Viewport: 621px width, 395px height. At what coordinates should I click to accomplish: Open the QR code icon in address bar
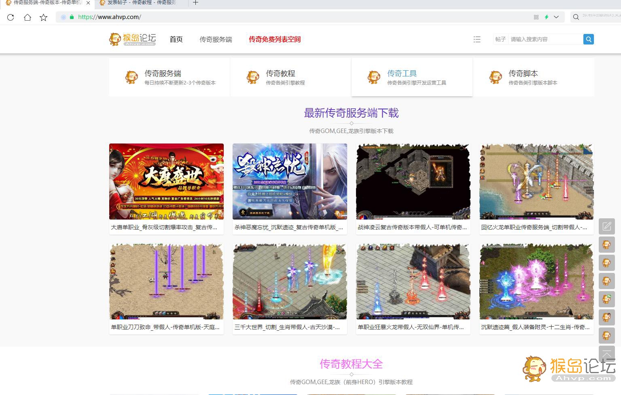pos(536,17)
